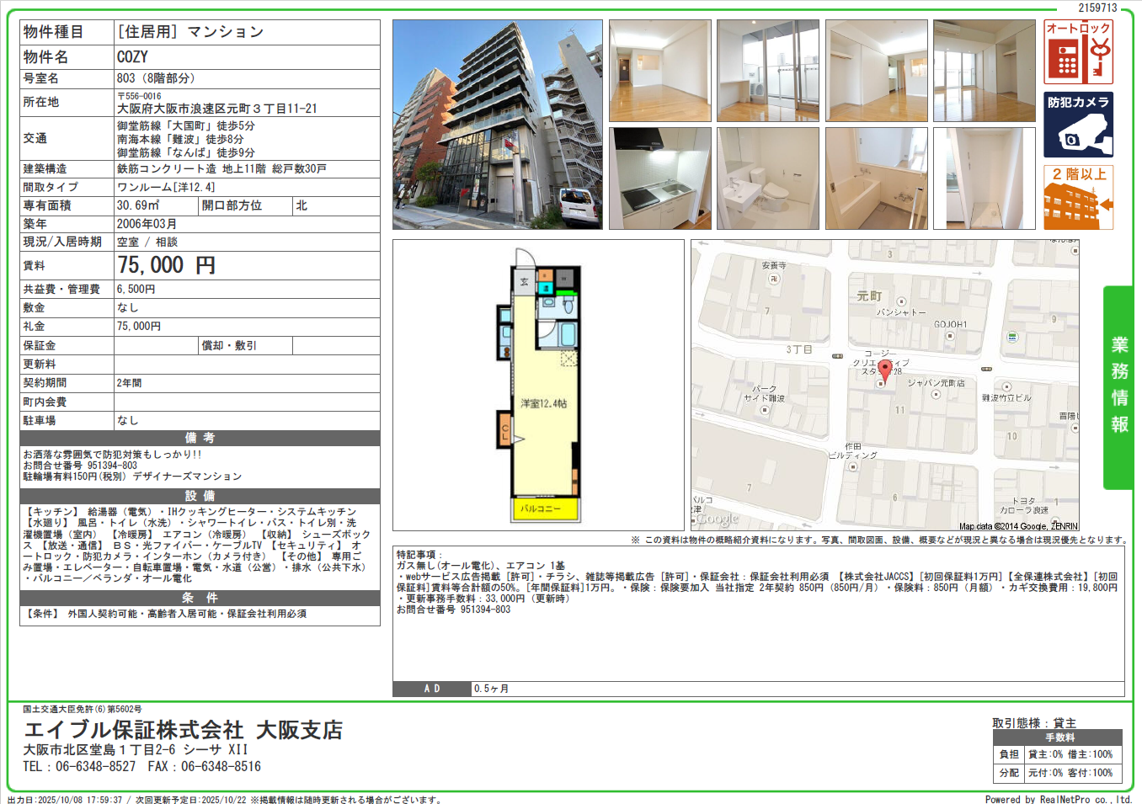Open the toilet and washbasin photo
This screenshot has width=1142, height=804.
coord(767,178)
